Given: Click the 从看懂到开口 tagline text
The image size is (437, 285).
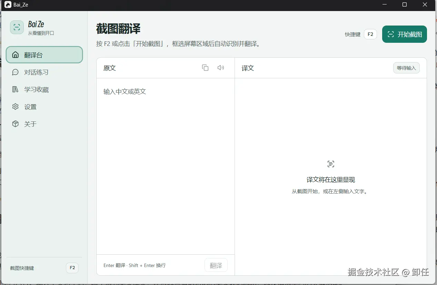Looking at the screenshot, I should [41, 33].
